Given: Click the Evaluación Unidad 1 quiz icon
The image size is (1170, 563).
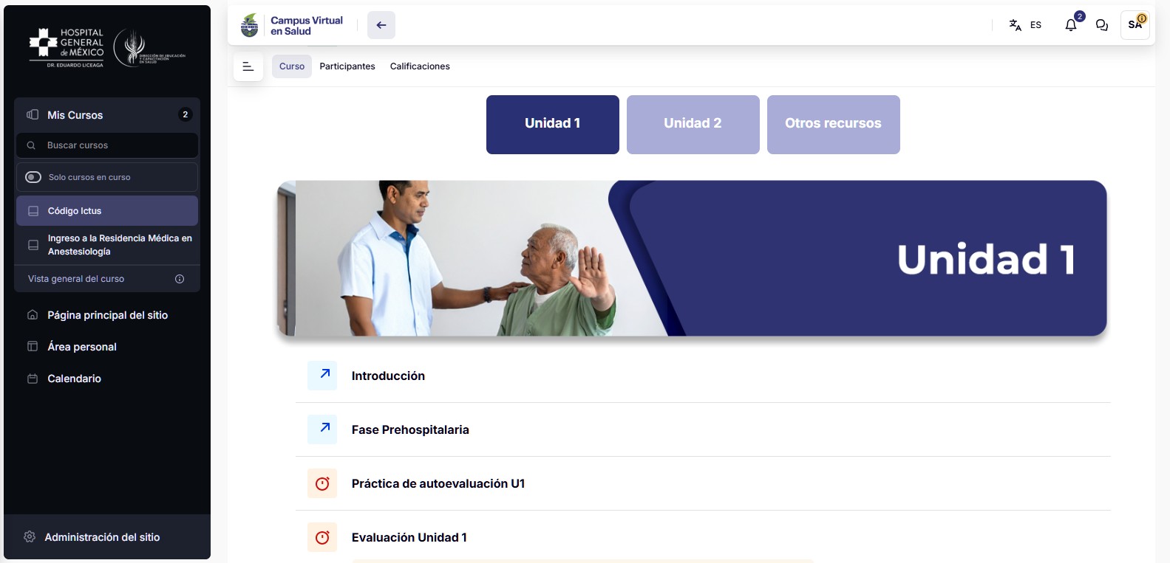Looking at the screenshot, I should click(x=322, y=537).
